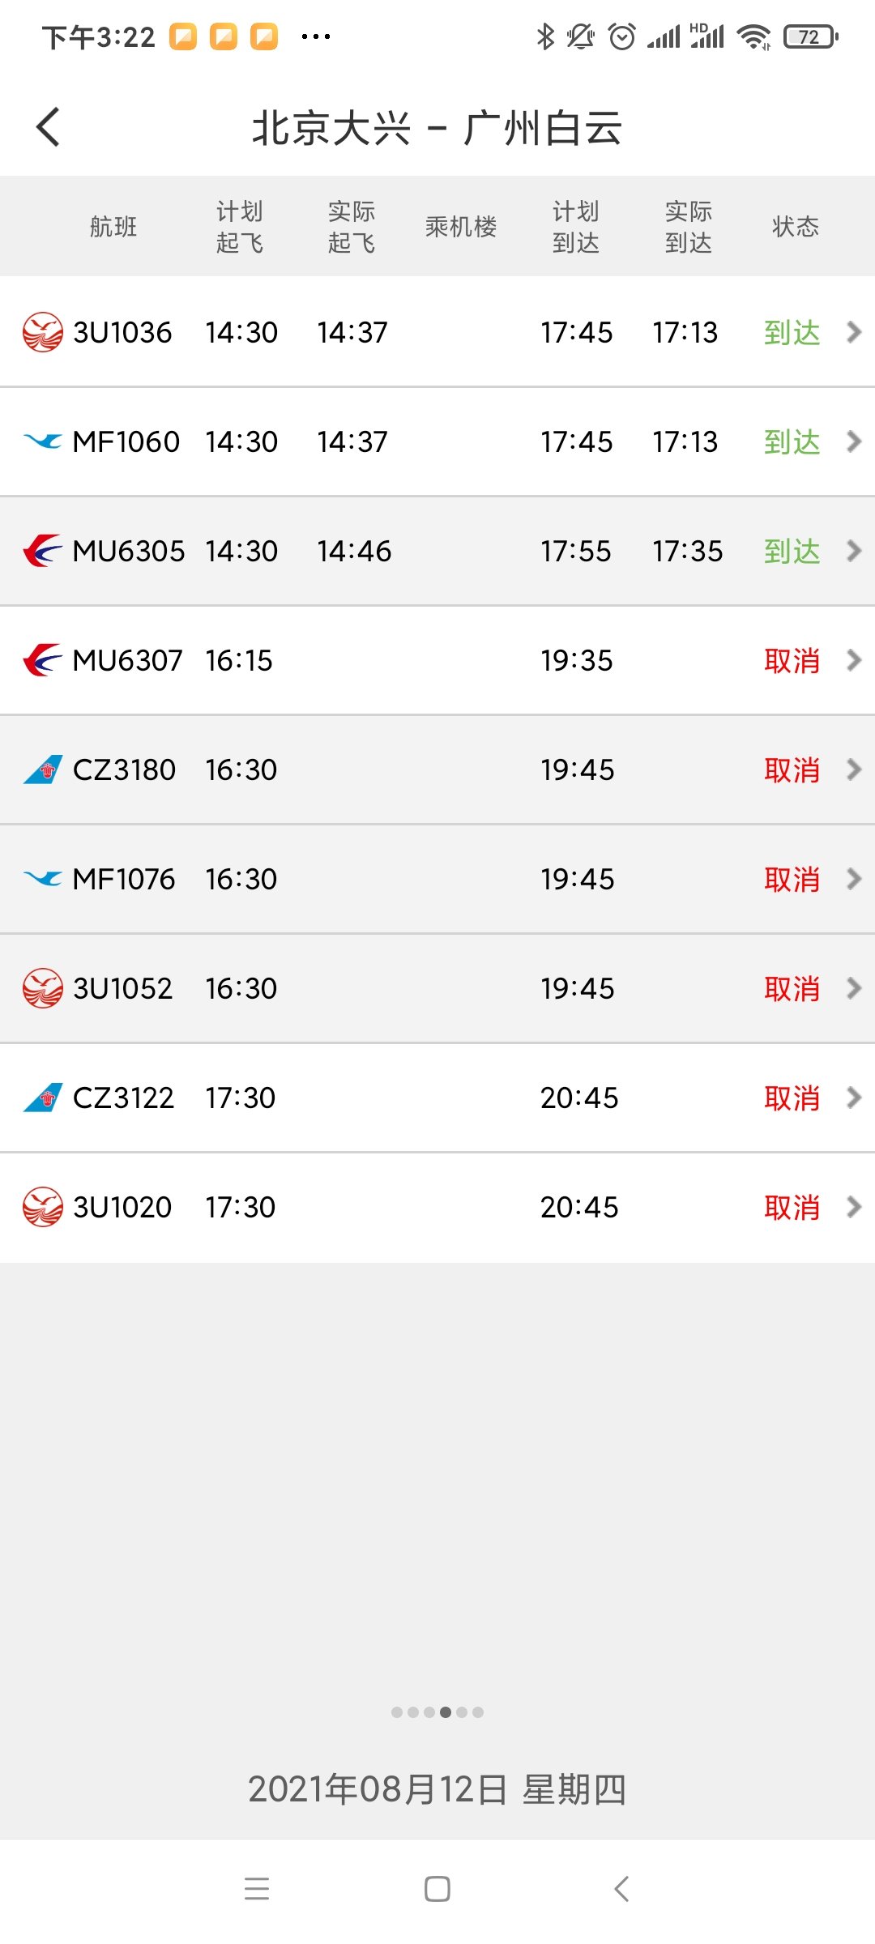Screen dimensions: 875x1944
Task: Expand details chevron for flight MU6307
Action: [853, 660]
